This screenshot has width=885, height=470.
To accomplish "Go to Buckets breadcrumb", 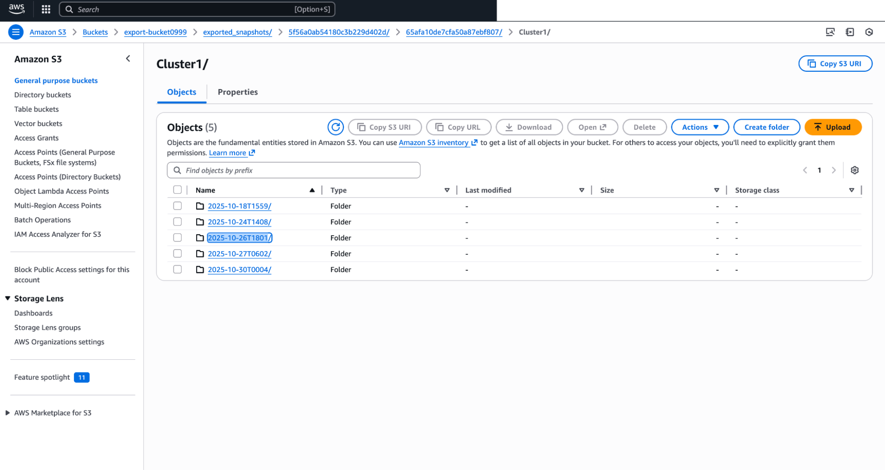I will click(x=95, y=32).
